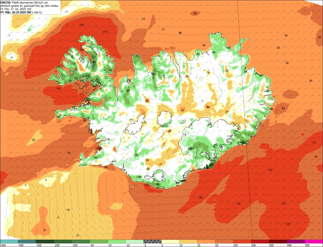The width and height of the screenshot is (323, 247).
Task: Click the map value 53
Action: click(x=147, y=101)
